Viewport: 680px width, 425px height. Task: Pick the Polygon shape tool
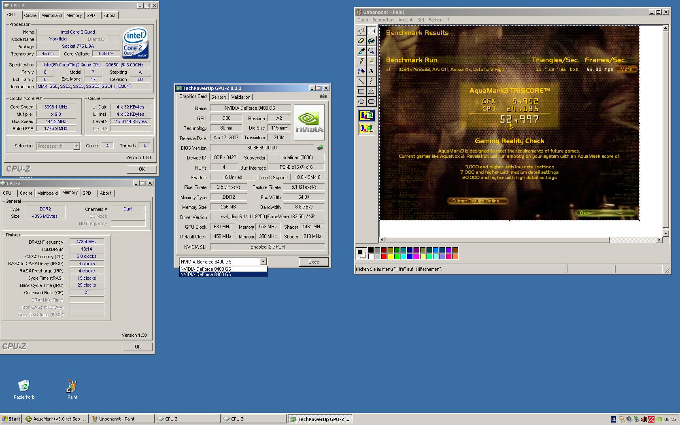pos(372,91)
